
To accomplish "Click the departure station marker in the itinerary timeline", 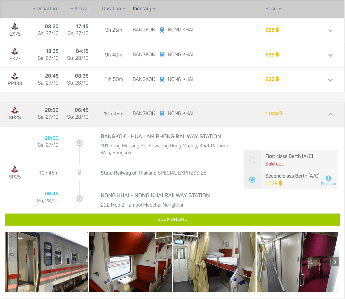I will pos(80,143).
